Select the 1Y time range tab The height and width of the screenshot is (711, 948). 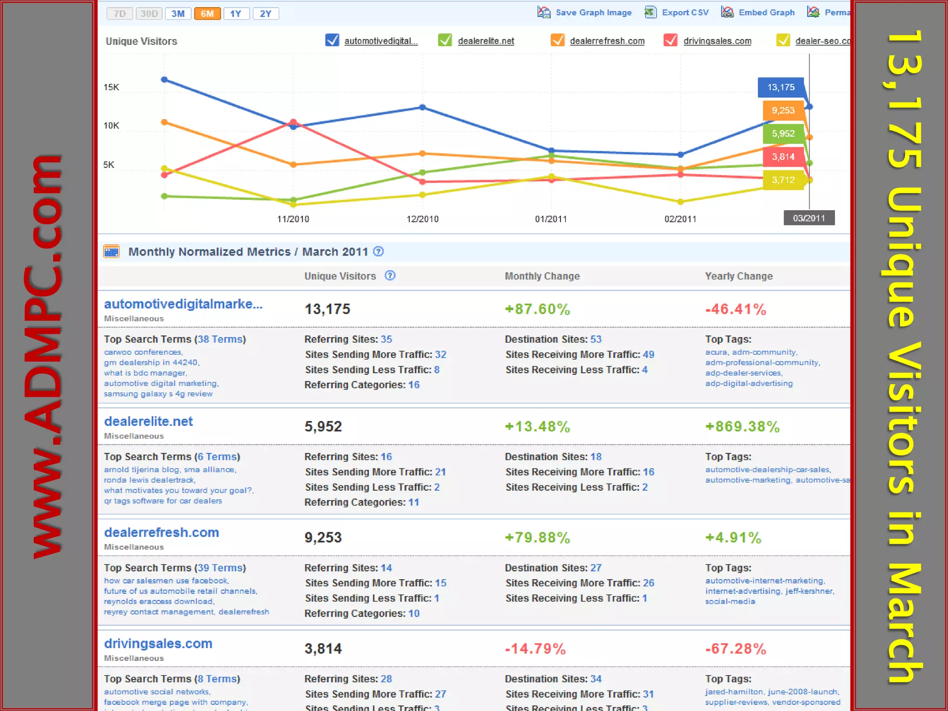coord(236,13)
